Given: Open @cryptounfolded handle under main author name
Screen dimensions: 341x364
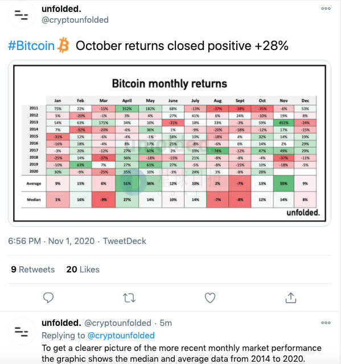Looking at the screenshot, I should click(75, 20).
